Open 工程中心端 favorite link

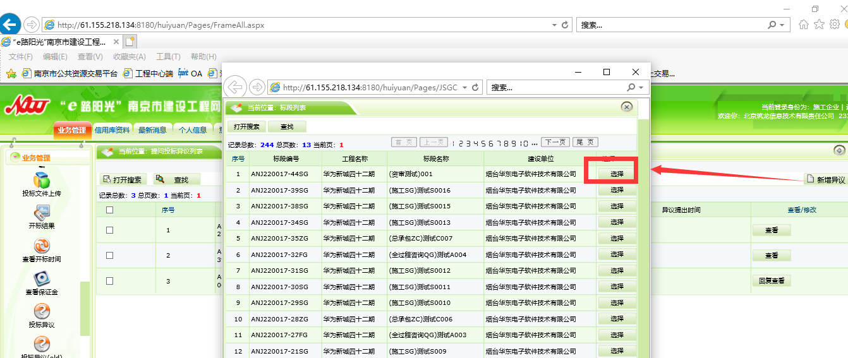(x=148, y=73)
